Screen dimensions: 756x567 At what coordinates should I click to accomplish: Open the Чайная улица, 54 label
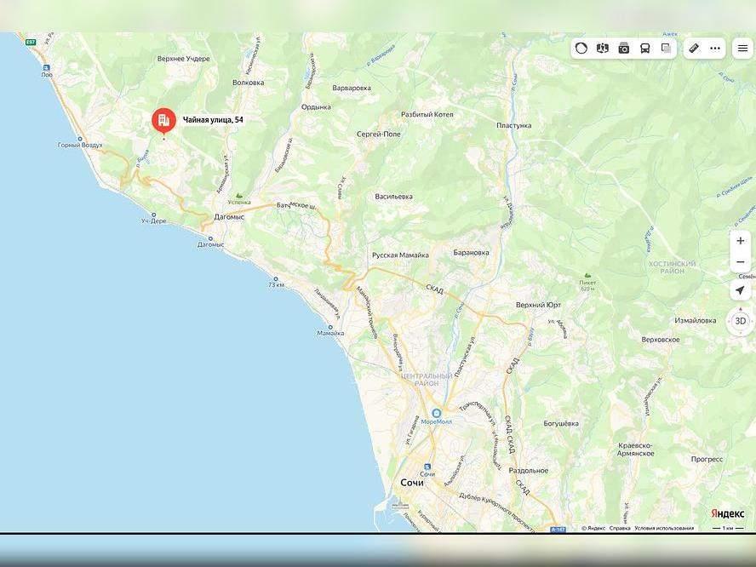pos(213,119)
